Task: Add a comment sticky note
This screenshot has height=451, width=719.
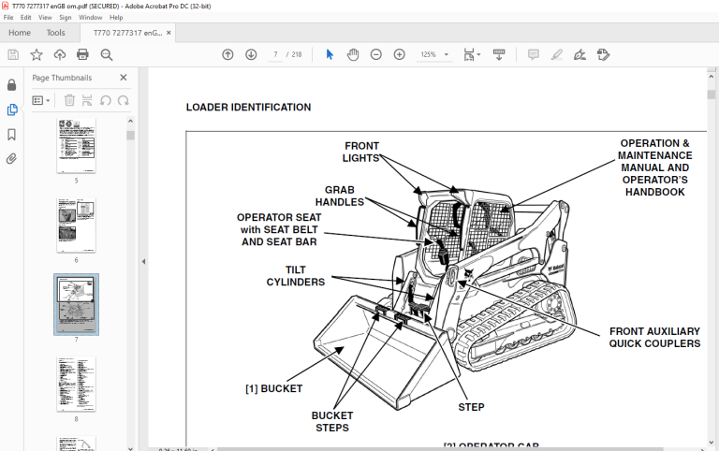Action: click(x=534, y=55)
